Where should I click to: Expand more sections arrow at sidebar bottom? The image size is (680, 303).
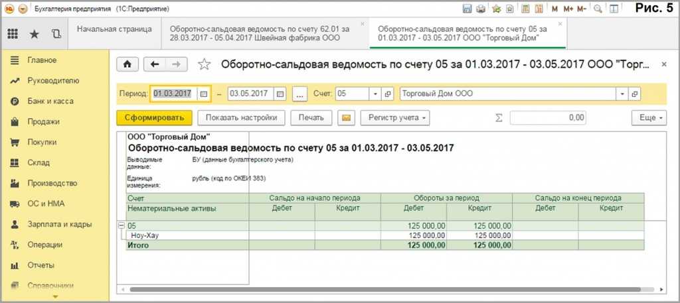coord(54,296)
